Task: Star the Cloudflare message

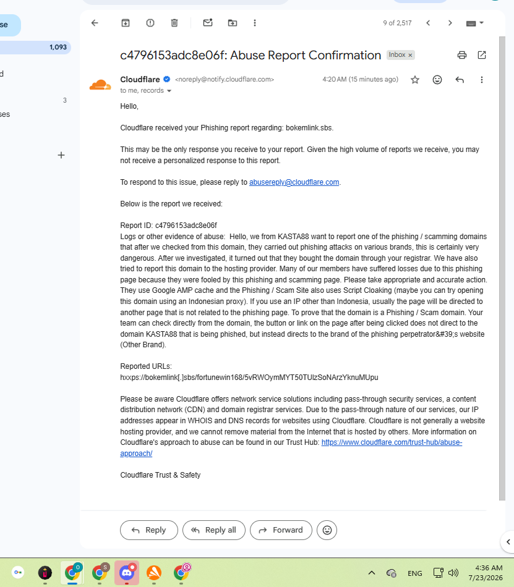Action: 414,80
